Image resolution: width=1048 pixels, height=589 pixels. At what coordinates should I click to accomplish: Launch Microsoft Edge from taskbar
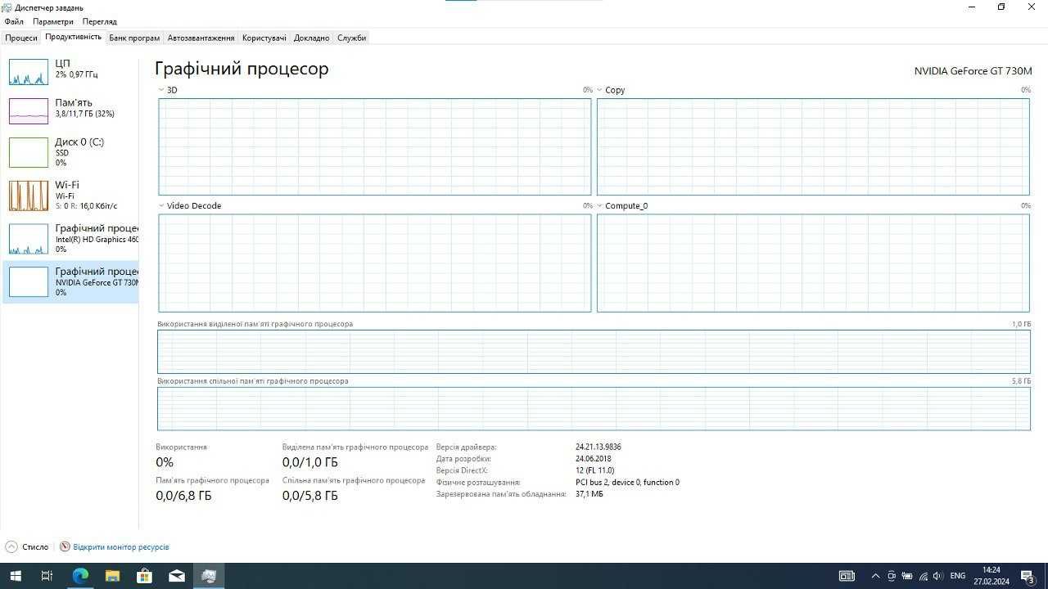point(80,576)
